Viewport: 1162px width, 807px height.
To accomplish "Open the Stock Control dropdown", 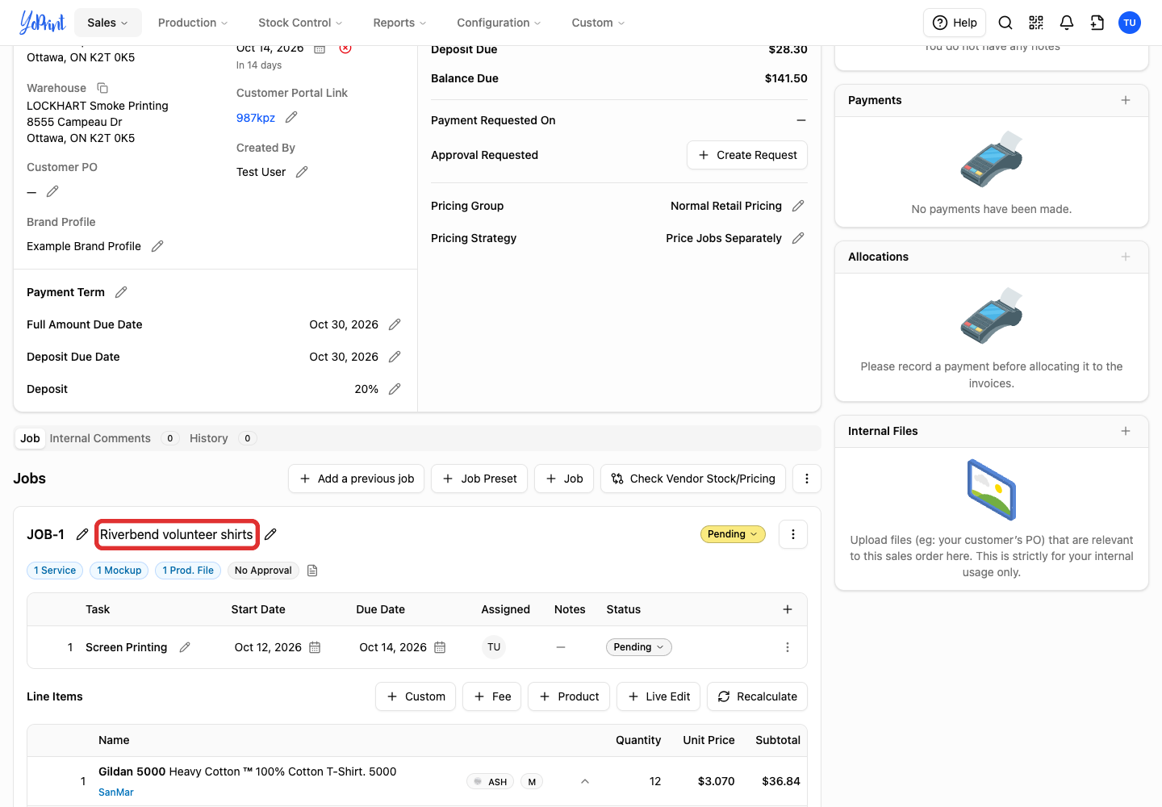I will pos(300,23).
